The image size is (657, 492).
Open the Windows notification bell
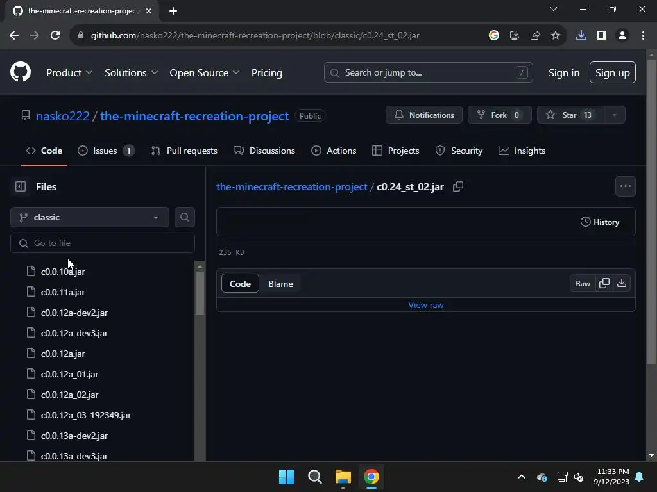(x=640, y=477)
